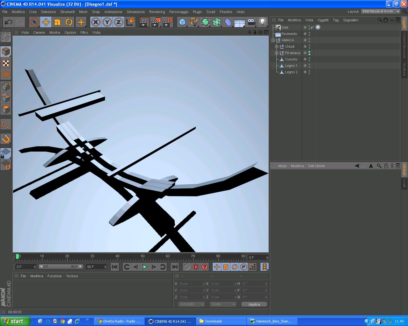Open the camera object tool
This screenshot has width=408, height=326.
(251, 22)
